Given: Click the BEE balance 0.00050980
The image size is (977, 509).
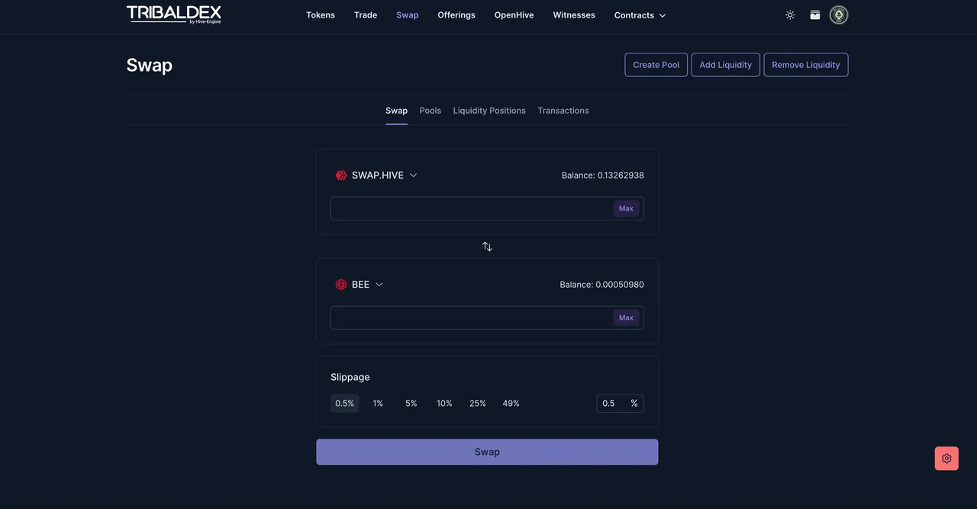Looking at the screenshot, I should pos(602,285).
